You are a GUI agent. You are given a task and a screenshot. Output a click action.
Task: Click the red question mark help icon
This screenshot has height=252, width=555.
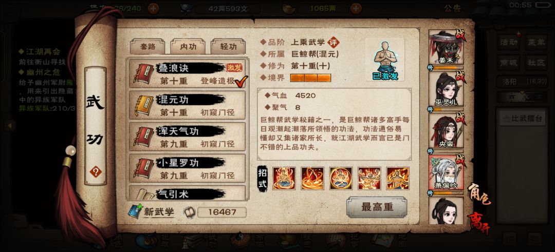[x=95, y=172]
